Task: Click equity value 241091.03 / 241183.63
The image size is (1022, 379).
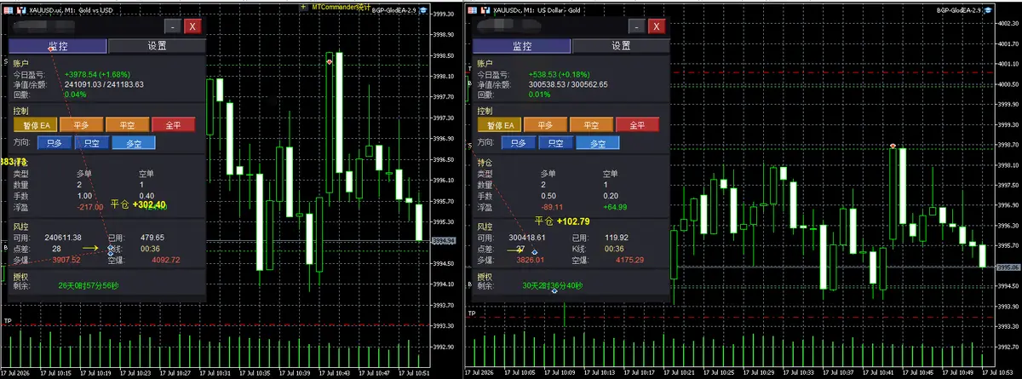Action: [x=104, y=84]
